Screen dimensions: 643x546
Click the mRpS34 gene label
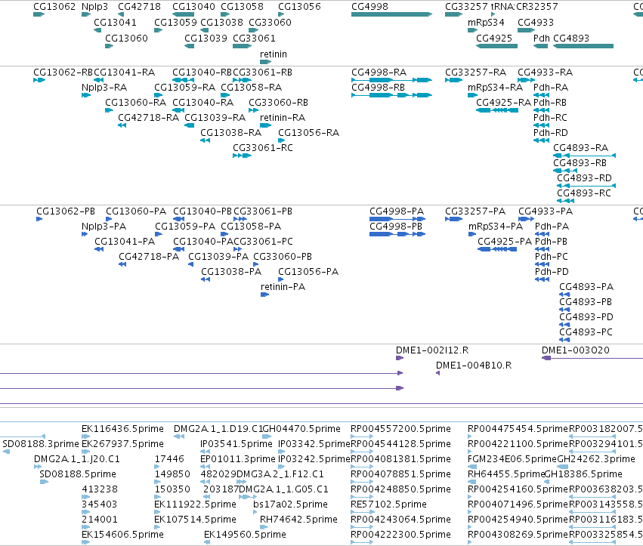tap(486, 22)
